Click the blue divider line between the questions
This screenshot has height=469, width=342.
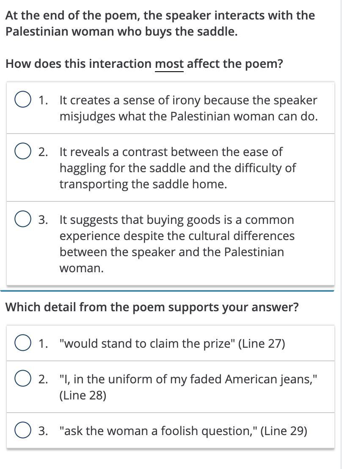tap(169, 291)
